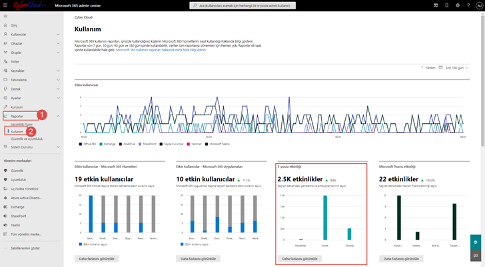Open the teal help assistant floating button
The height and width of the screenshot is (267, 485).
[476, 242]
